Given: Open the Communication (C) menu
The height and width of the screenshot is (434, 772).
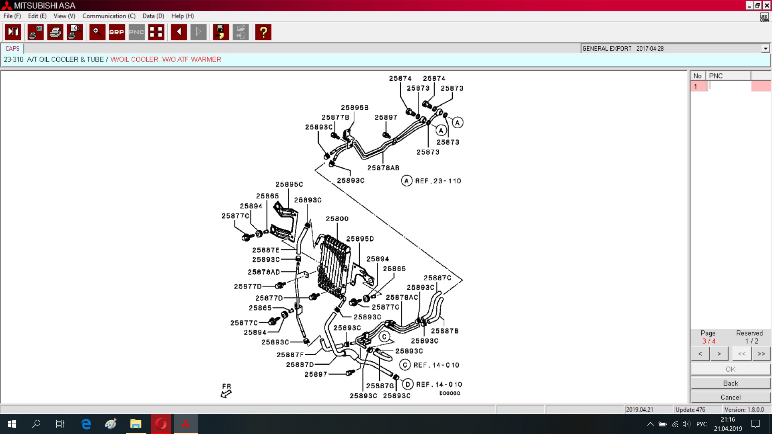Looking at the screenshot, I should point(109,16).
